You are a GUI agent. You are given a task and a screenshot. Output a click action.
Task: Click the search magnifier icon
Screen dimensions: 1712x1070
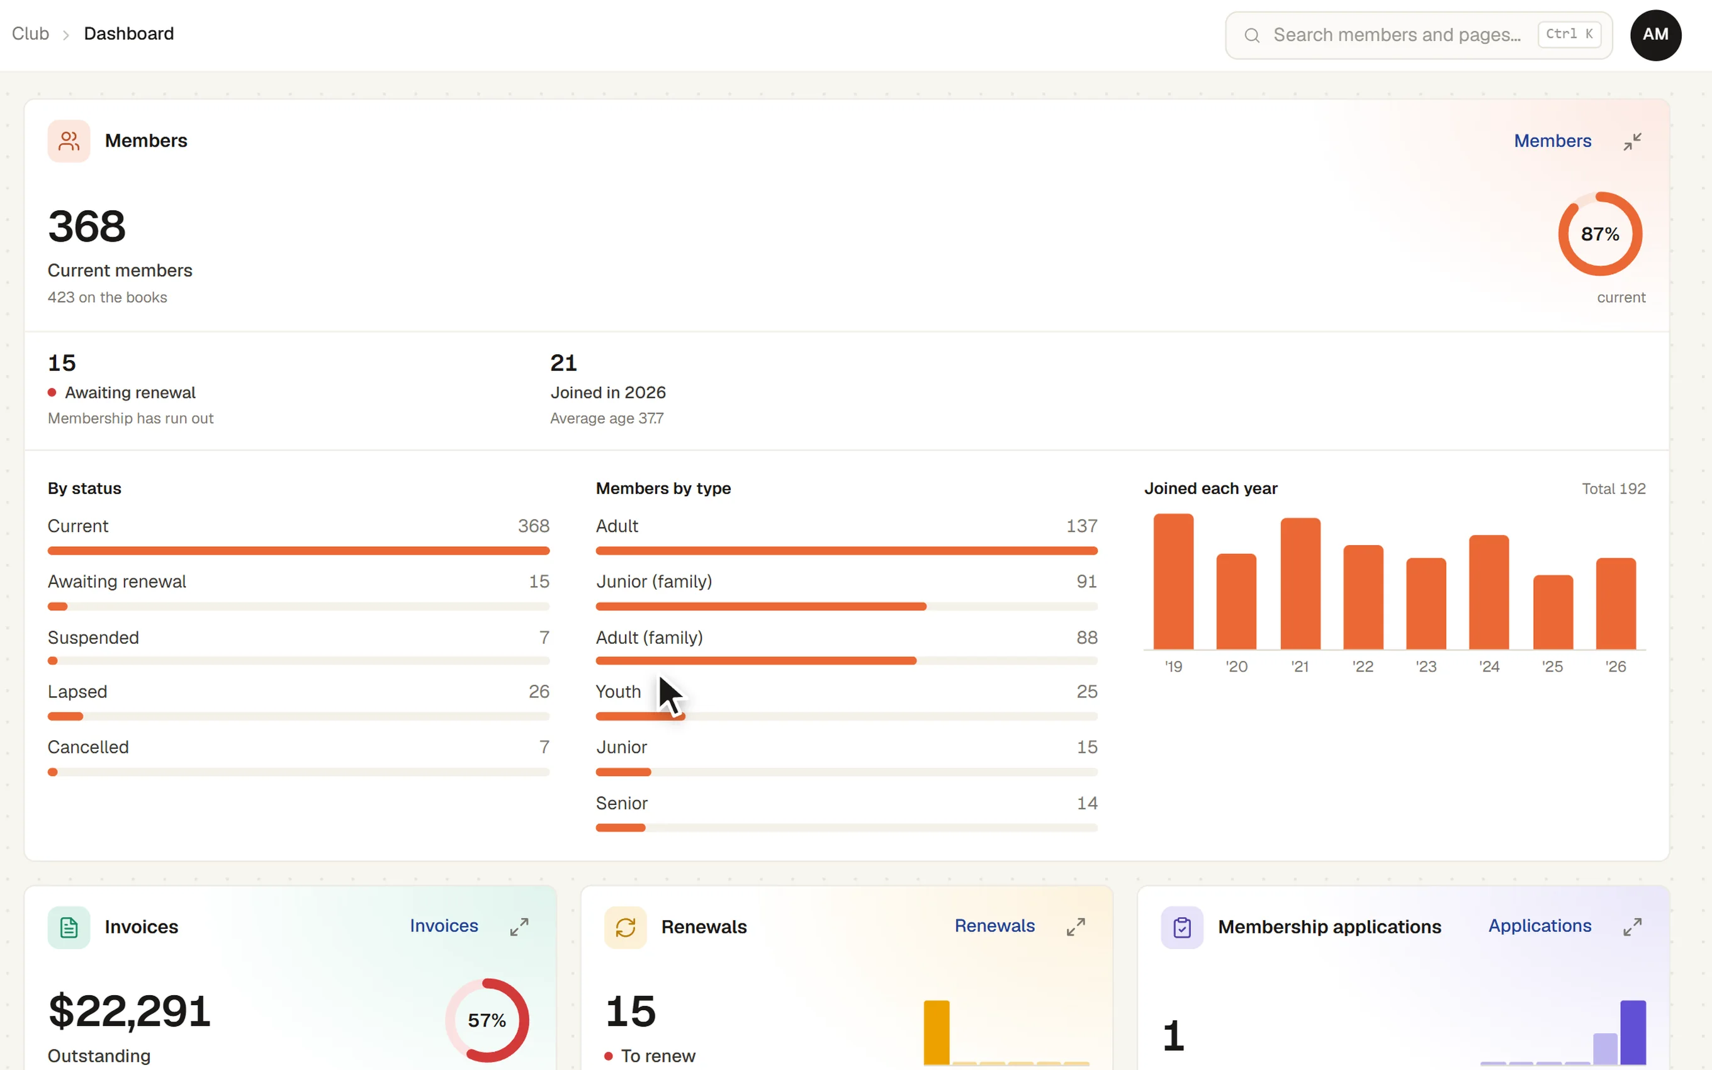1251,35
